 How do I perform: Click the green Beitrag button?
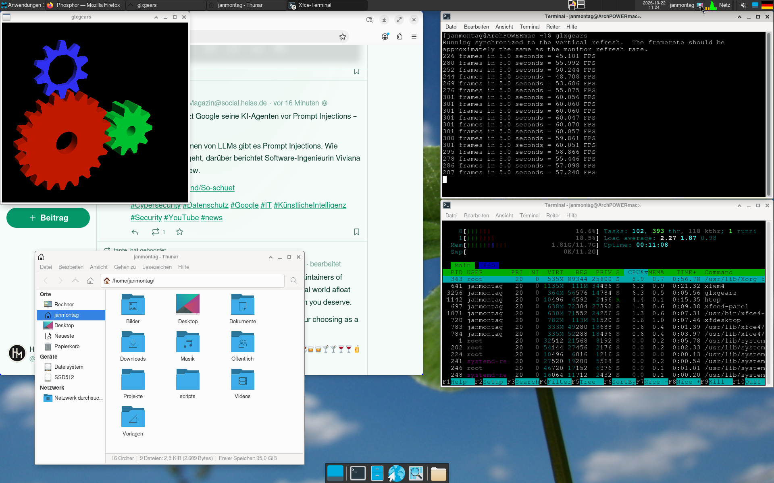coord(48,218)
